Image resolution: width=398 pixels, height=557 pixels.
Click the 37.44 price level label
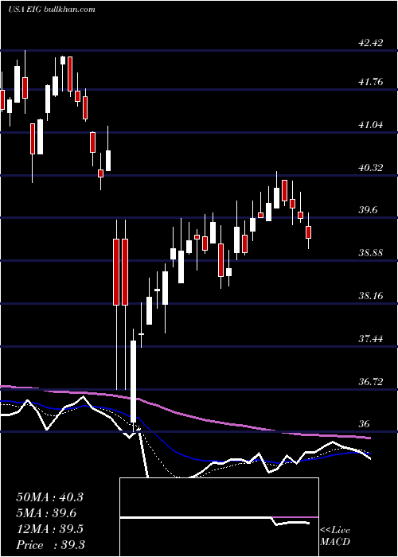click(x=371, y=338)
